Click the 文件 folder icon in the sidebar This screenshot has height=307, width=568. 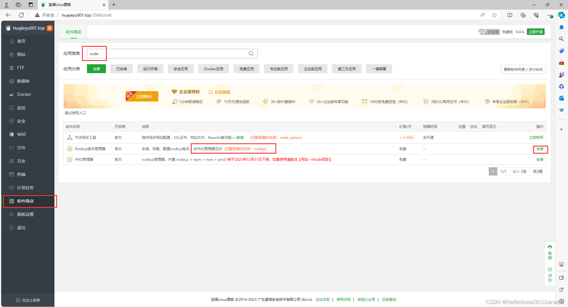(12, 148)
